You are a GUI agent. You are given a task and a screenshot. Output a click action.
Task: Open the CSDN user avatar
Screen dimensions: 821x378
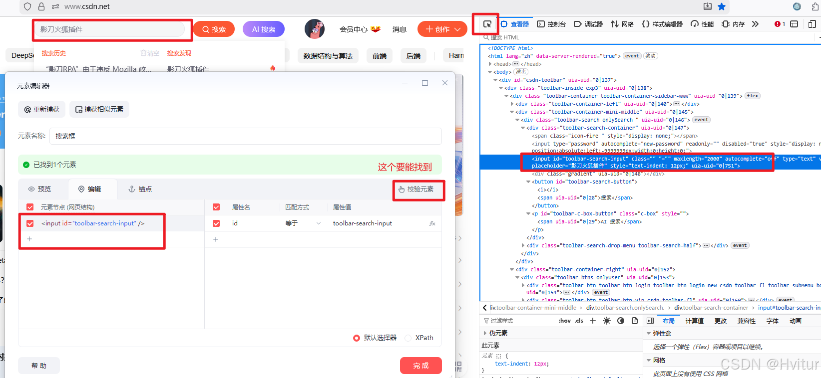(x=315, y=29)
